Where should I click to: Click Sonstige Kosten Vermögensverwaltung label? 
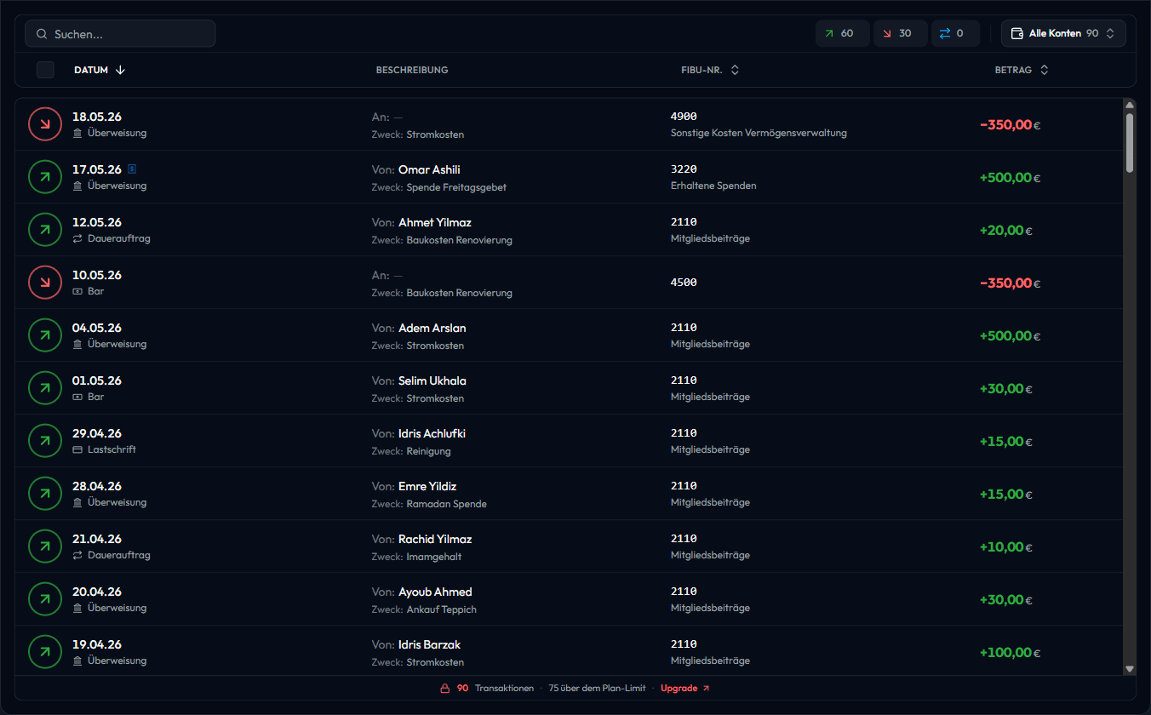click(x=759, y=134)
